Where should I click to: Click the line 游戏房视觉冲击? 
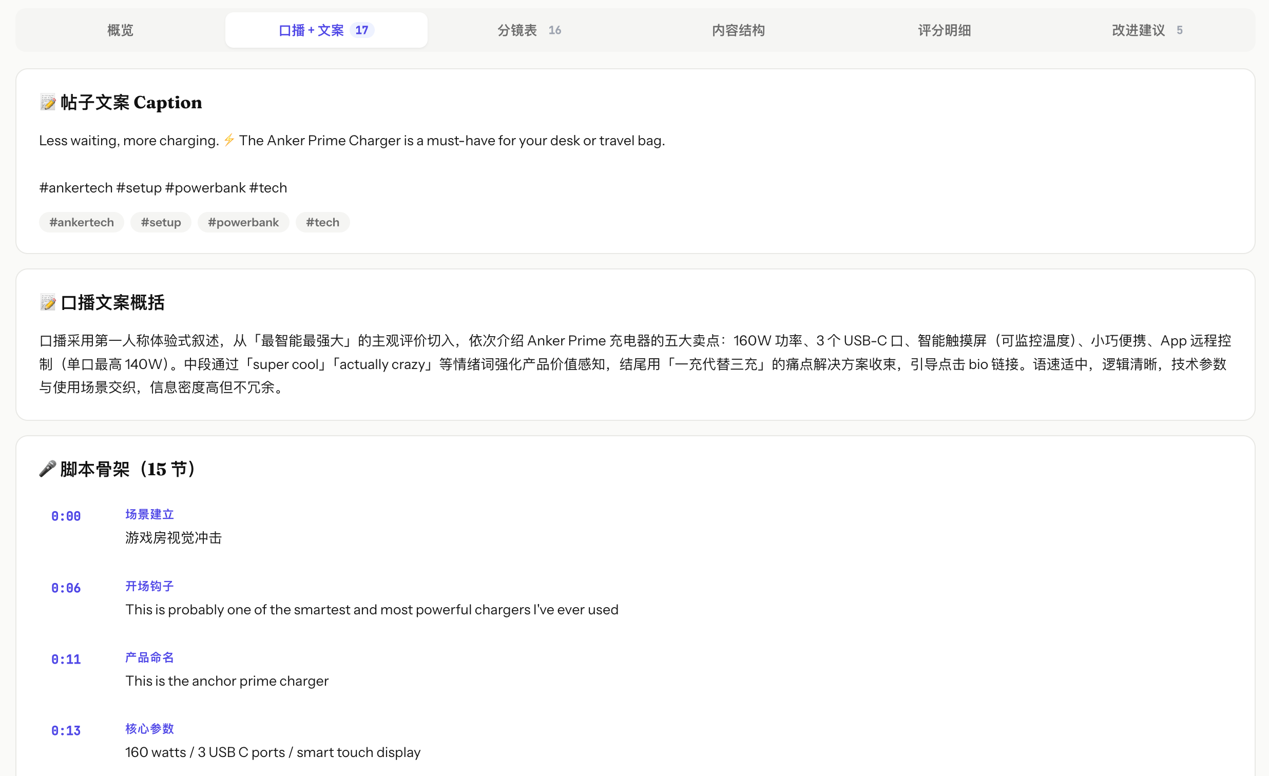click(x=174, y=538)
